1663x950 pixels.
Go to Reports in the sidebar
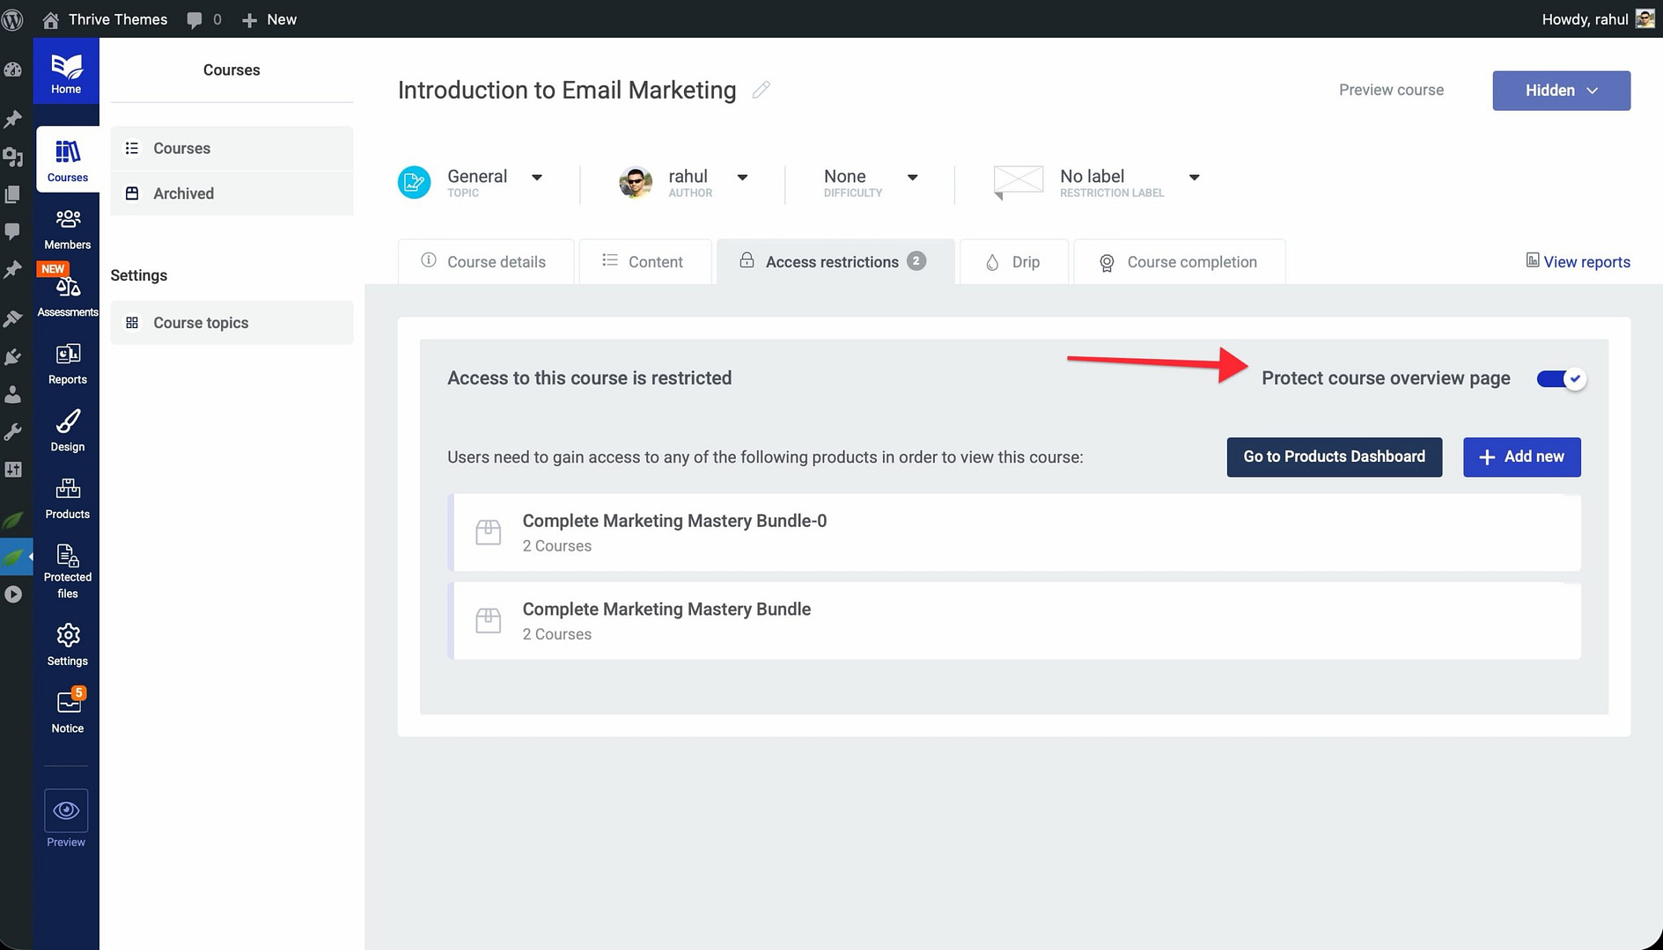click(67, 363)
